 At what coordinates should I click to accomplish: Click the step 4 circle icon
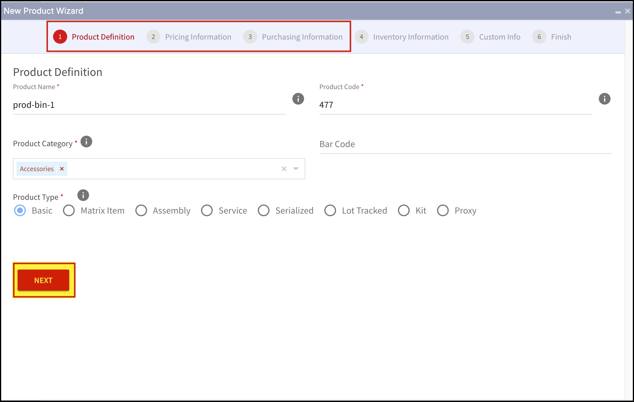click(361, 37)
